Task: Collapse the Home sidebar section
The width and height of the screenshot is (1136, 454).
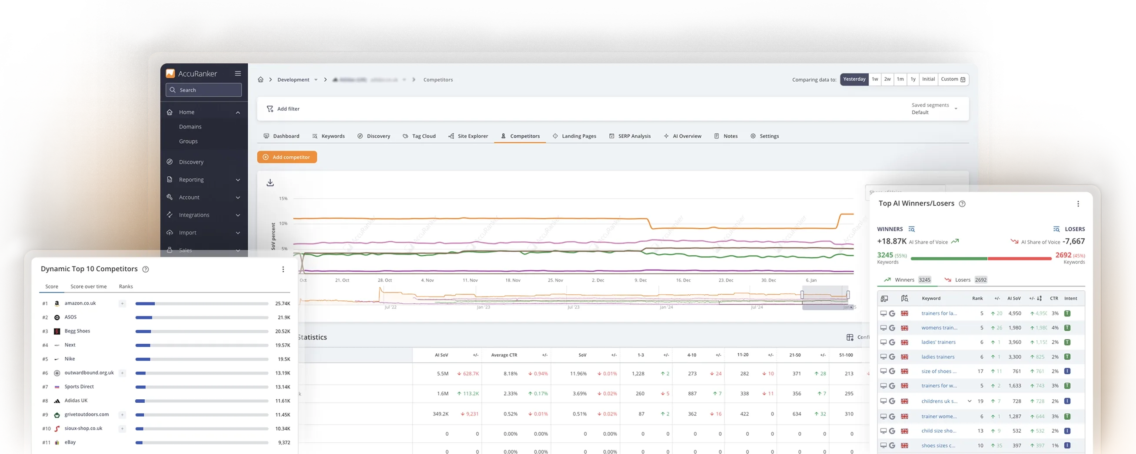Action: point(238,112)
